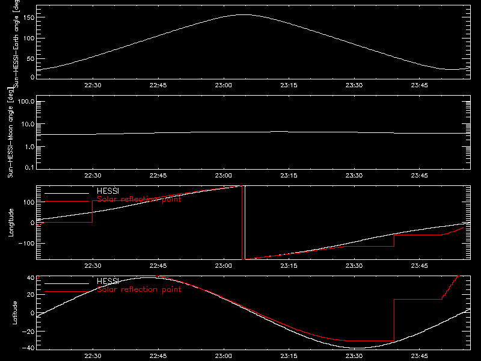This screenshot has width=481, height=361.
Task: Click white HESSI legend line in Latitude plot
Action: pyautogui.click(x=67, y=283)
